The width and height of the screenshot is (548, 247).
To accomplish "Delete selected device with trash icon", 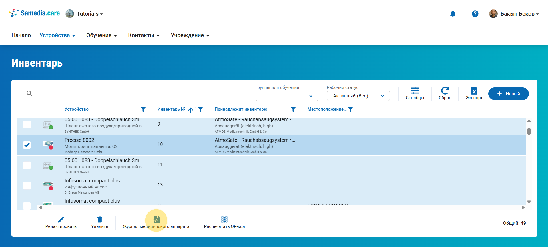I will pos(99,222).
